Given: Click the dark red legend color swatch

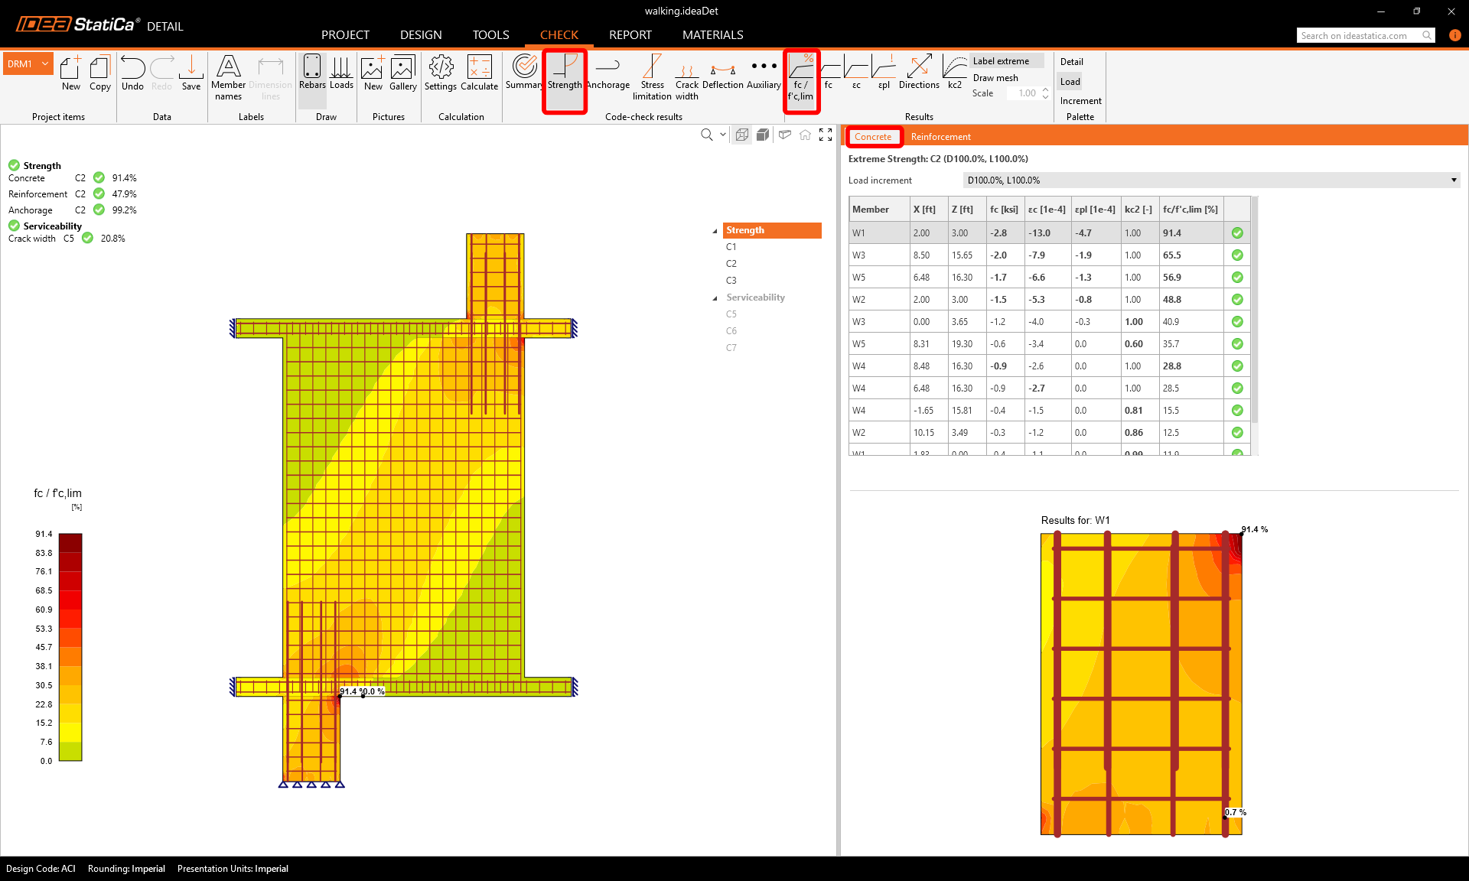Looking at the screenshot, I should (x=70, y=542).
